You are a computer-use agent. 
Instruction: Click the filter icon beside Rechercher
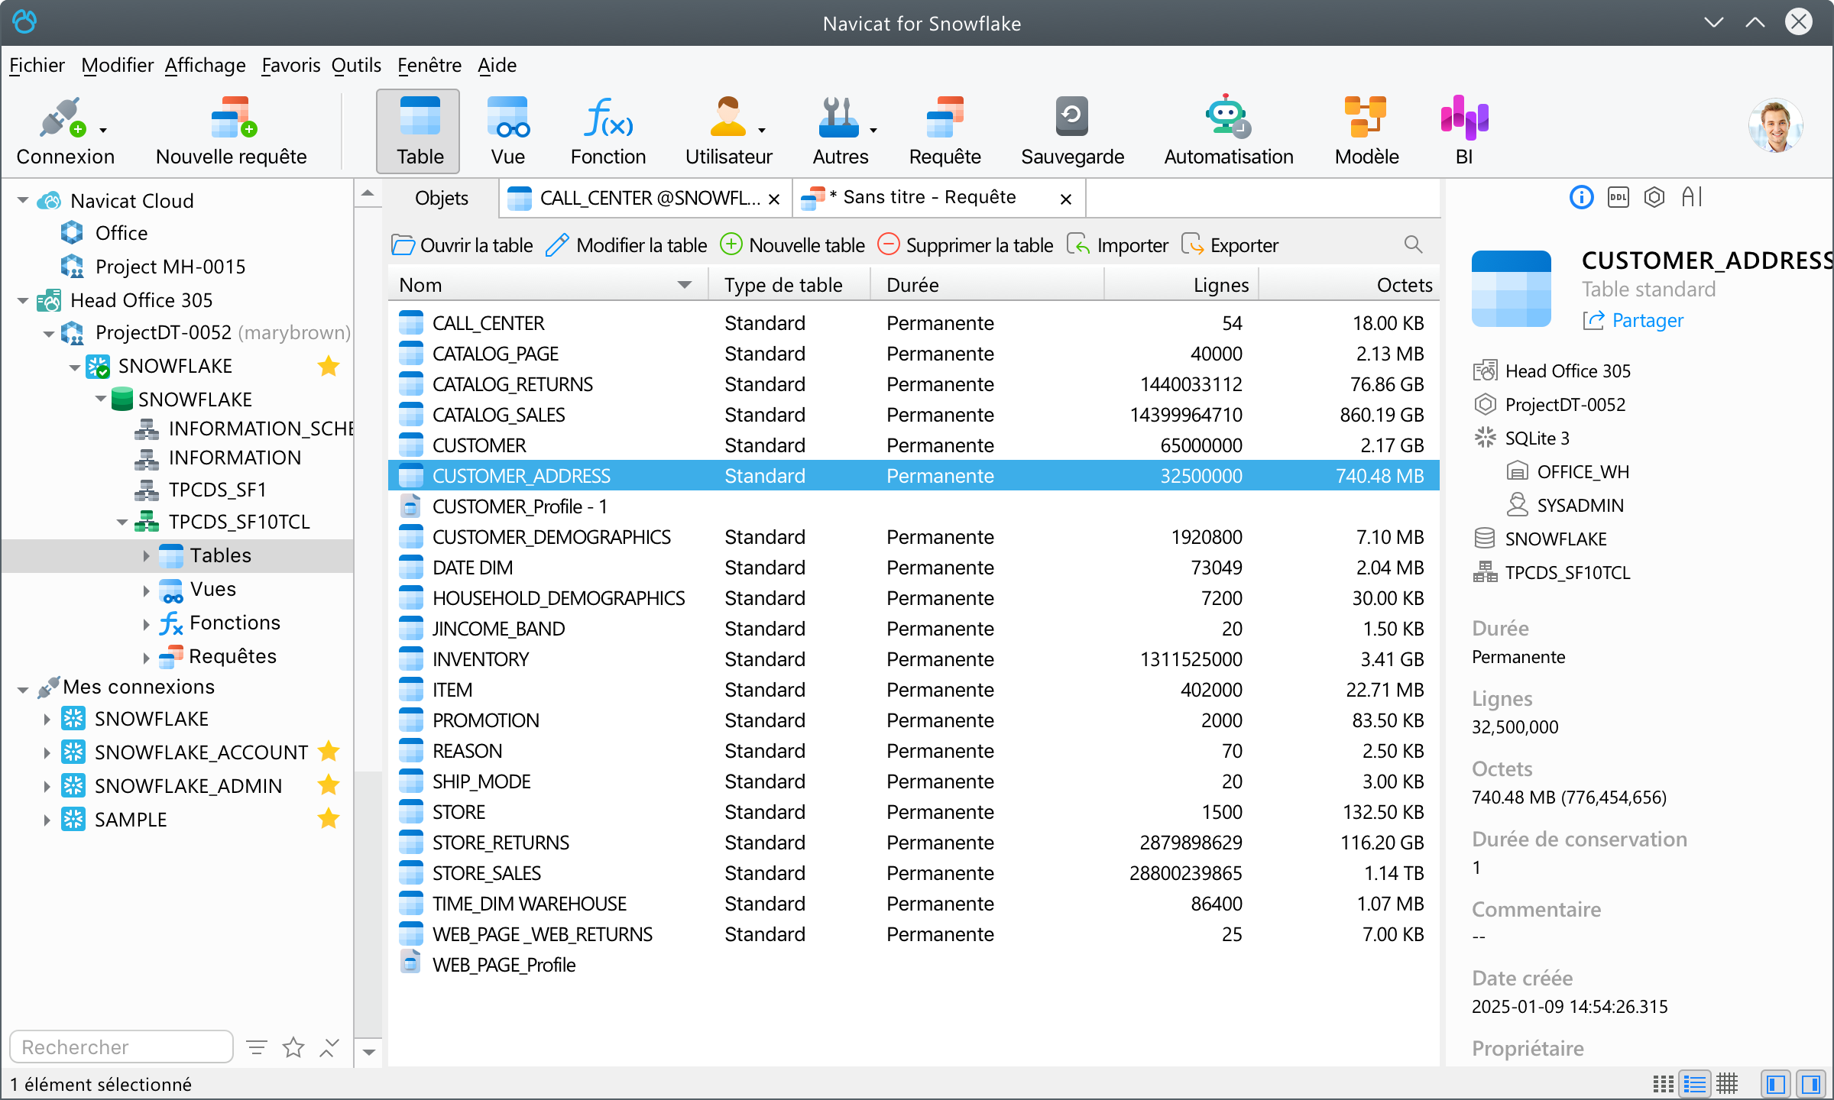pos(257,1047)
